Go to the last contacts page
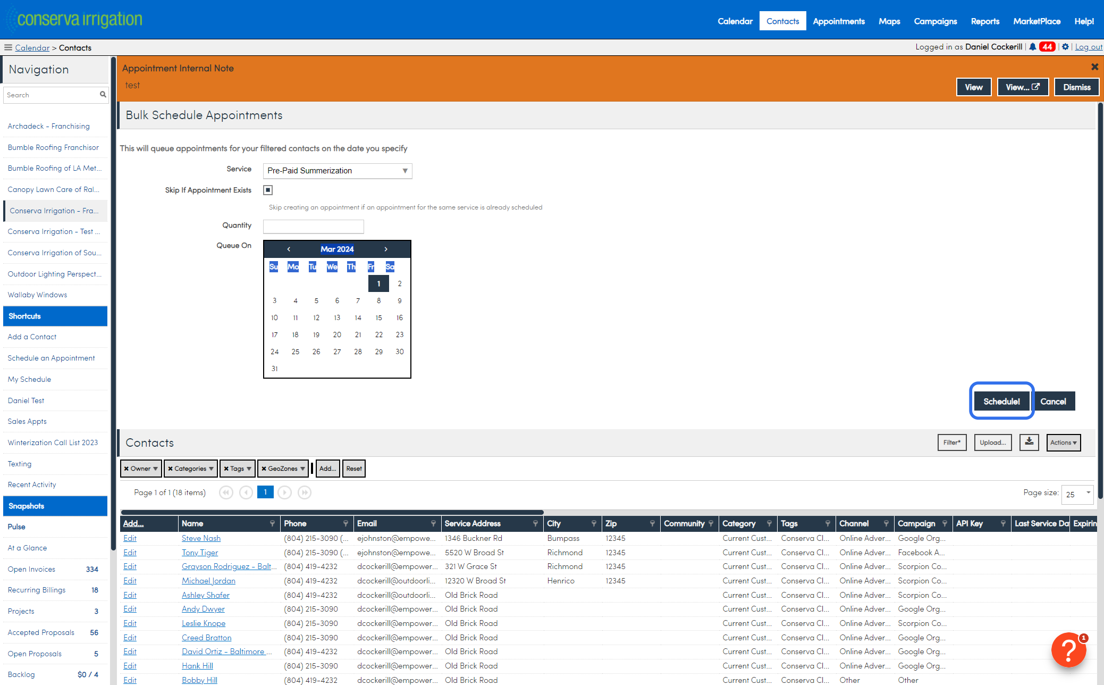 [x=305, y=492]
